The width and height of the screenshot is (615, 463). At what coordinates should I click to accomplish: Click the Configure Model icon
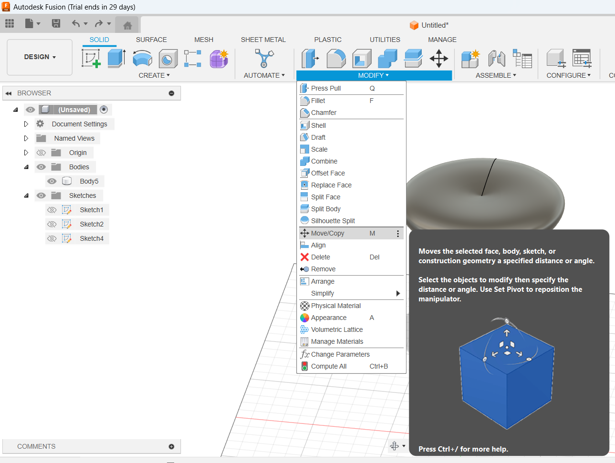click(556, 59)
